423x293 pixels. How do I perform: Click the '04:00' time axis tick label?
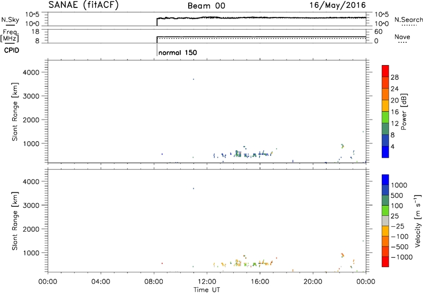pos(100,282)
